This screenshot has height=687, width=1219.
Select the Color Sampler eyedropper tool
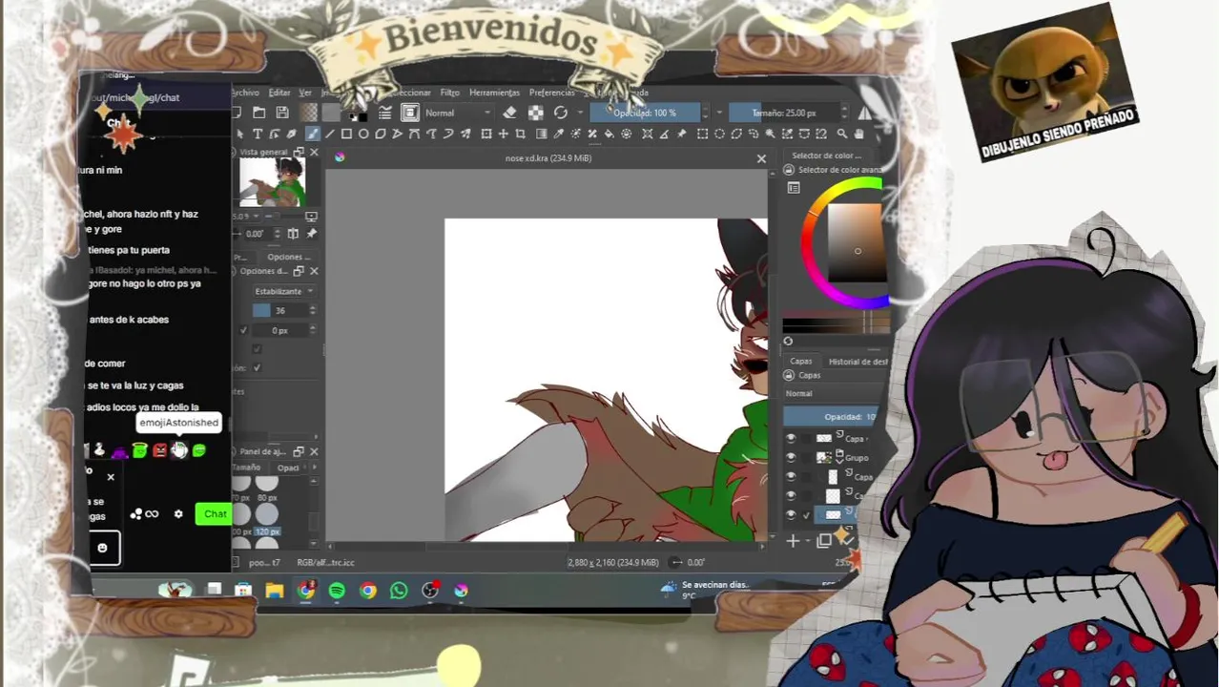(559, 135)
